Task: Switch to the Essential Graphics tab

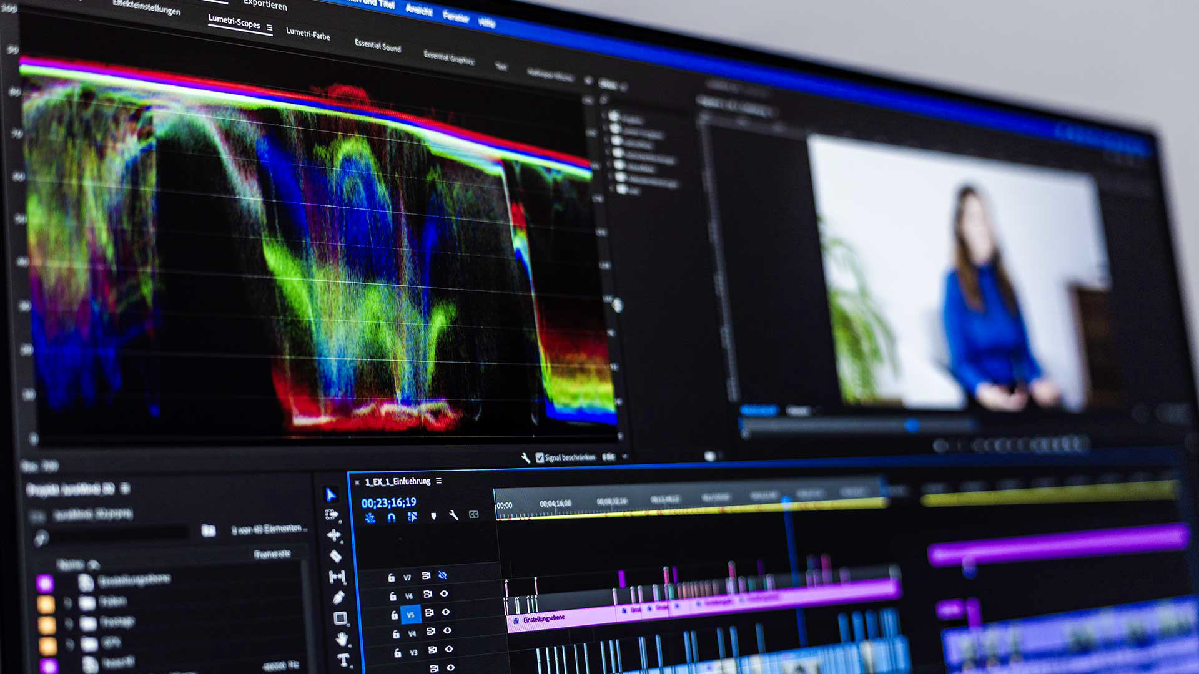Action: point(449,57)
